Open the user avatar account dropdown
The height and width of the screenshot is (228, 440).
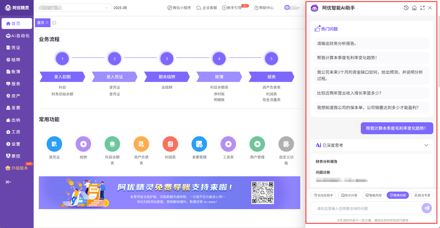point(292,8)
